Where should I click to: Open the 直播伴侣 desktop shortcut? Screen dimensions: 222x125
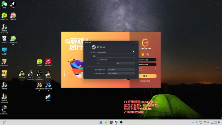tap(13, 16)
